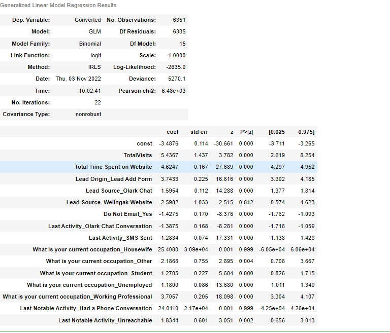Select 'Lead Source_Welingak Website' row label
This screenshot has width=390, height=333.
tap(109, 202)
